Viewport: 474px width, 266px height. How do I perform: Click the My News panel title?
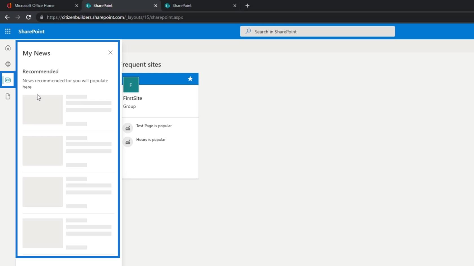click(x=36, y=53)
